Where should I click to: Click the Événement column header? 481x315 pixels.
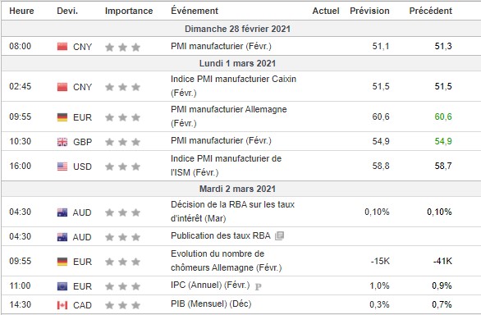click(195, 11)
